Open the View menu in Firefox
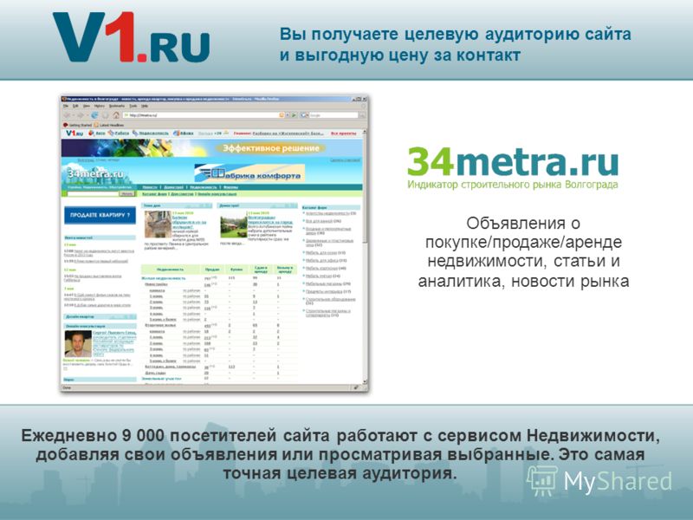This screenshot has width=693, height=520. (86, 106)
